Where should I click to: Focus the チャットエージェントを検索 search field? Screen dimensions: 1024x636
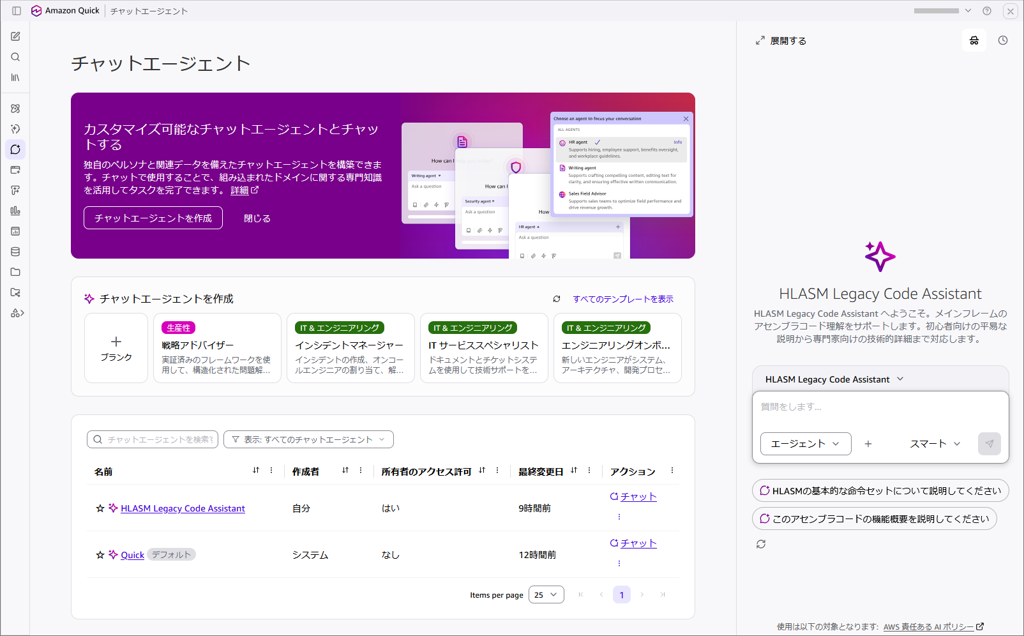153,439
